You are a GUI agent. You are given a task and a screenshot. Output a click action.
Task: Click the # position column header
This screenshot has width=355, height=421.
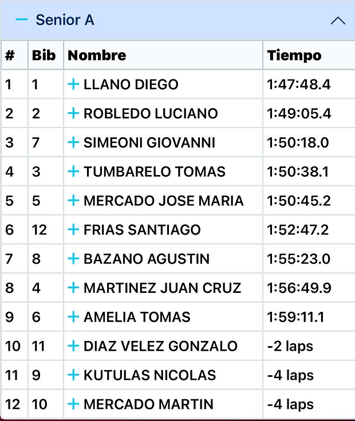[10, 55]
